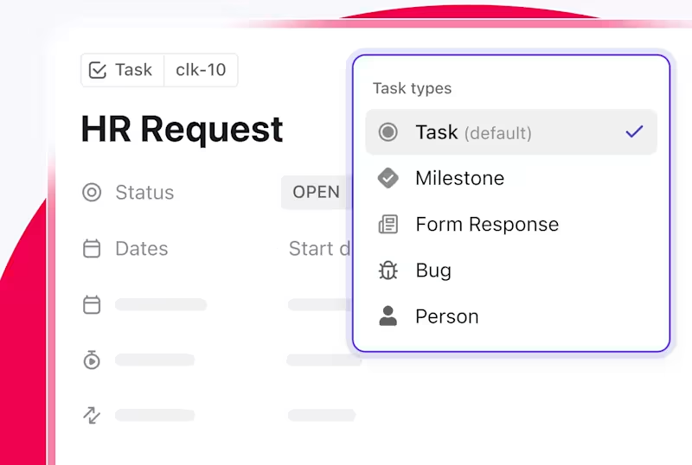Open the OPEN status dropdown
This screenshot has width=692, height=465.
(316, 192)
